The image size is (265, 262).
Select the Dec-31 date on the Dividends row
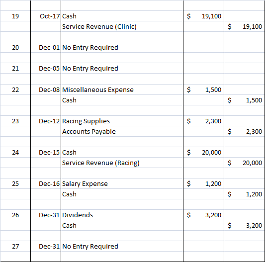click(x=46, y=215)
